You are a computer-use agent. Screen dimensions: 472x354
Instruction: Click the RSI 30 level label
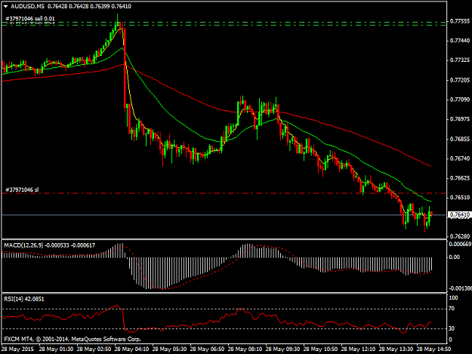(452, 328)
